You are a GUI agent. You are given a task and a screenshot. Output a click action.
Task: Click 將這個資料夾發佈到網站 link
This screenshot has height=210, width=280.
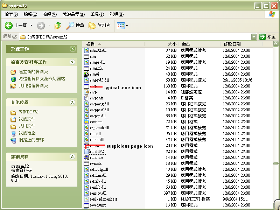[42, 79]
